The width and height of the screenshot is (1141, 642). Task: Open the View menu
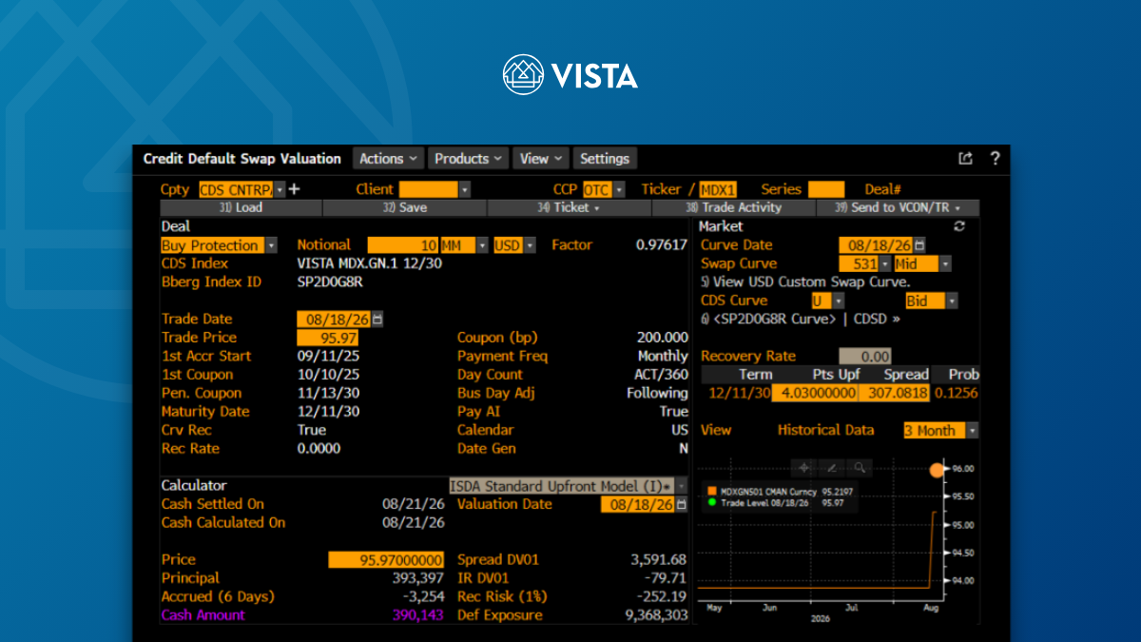(x=541, y=159)
